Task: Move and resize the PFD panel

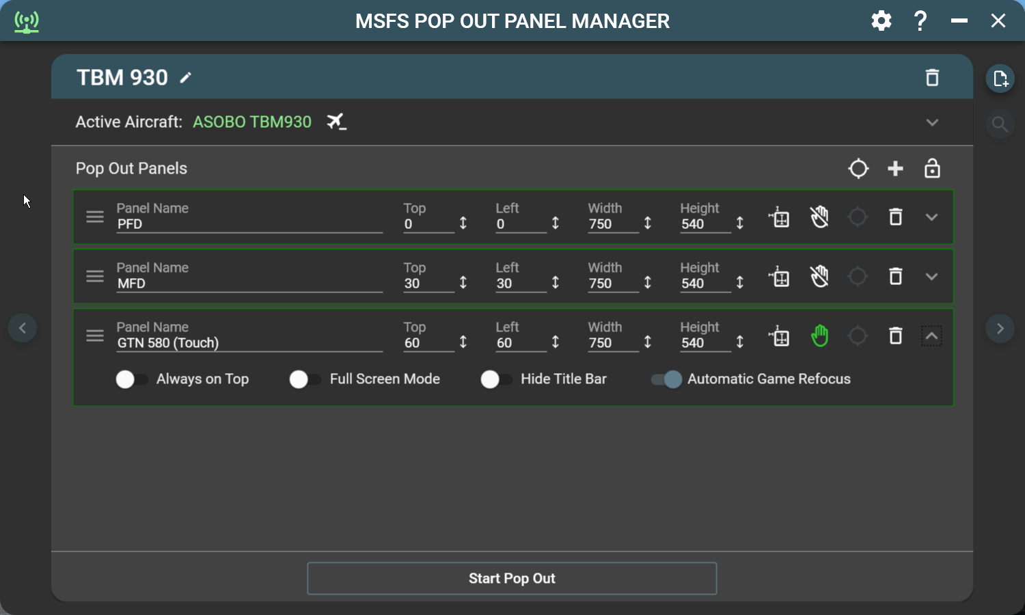Action: coord(779,217)
